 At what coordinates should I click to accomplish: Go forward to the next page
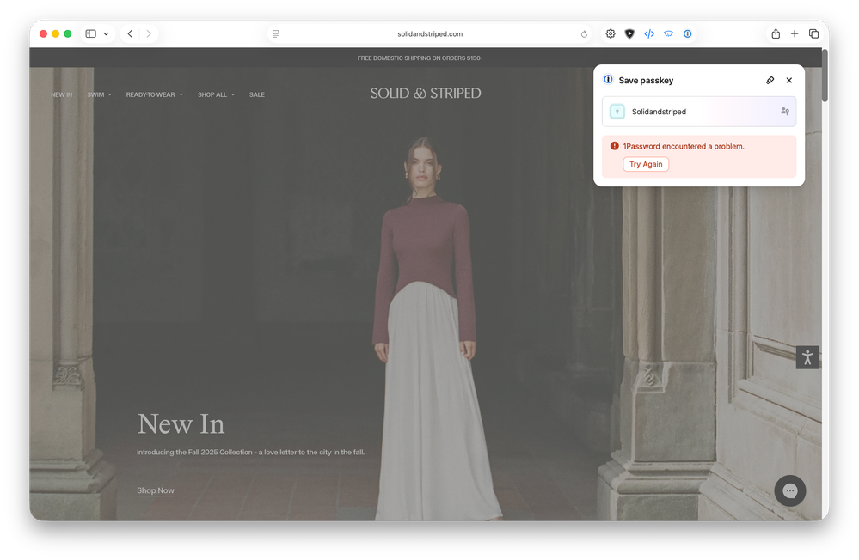coord(149,34)
